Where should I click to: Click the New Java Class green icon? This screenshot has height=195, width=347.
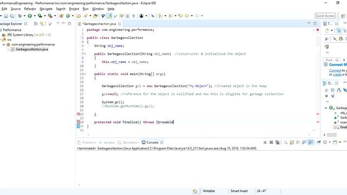68,16
